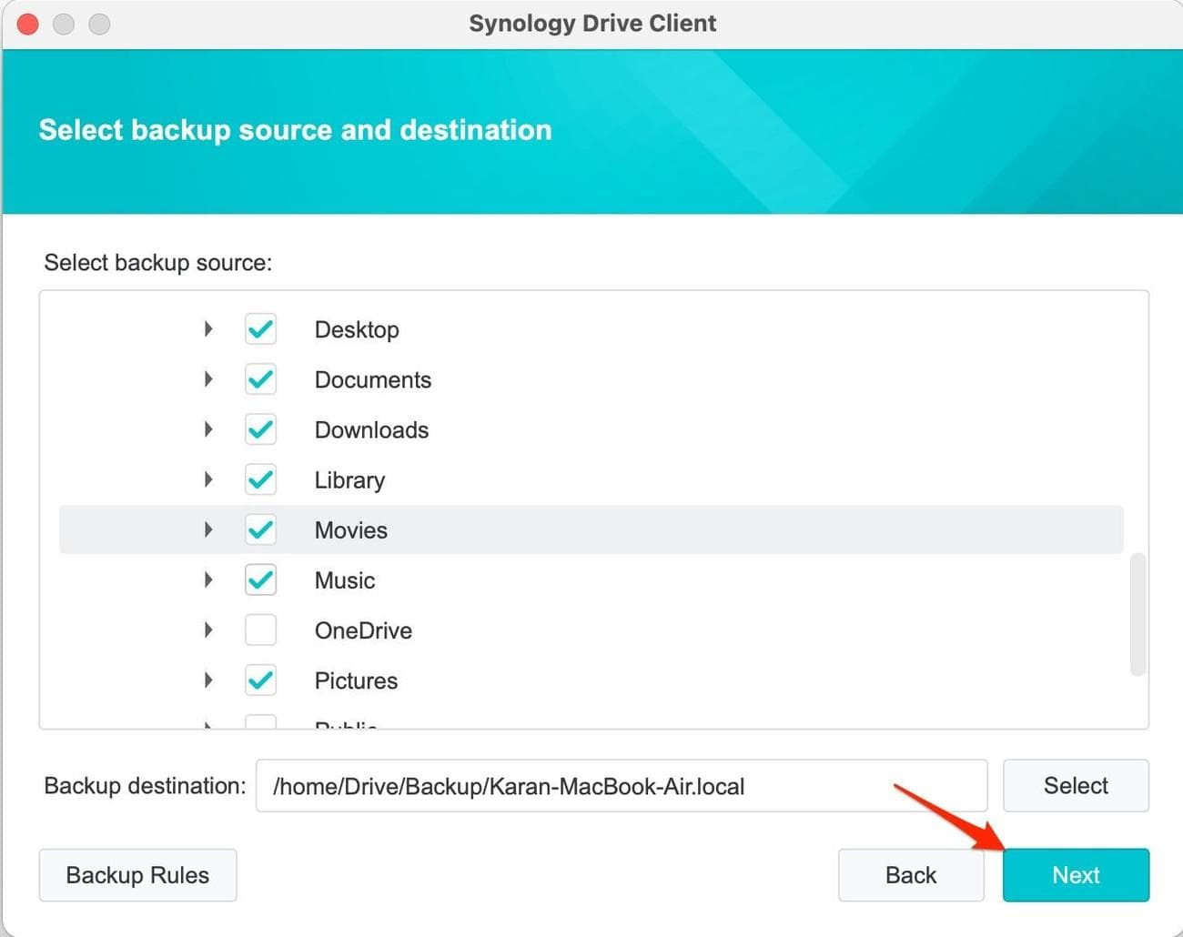Go Back to the previous step
Image resolution: width=1183 pixels, height=937 pixels.
(x=910, y=874)
